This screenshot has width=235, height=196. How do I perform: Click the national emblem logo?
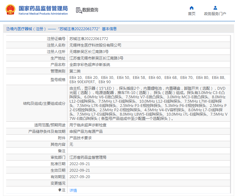(10, 10)
